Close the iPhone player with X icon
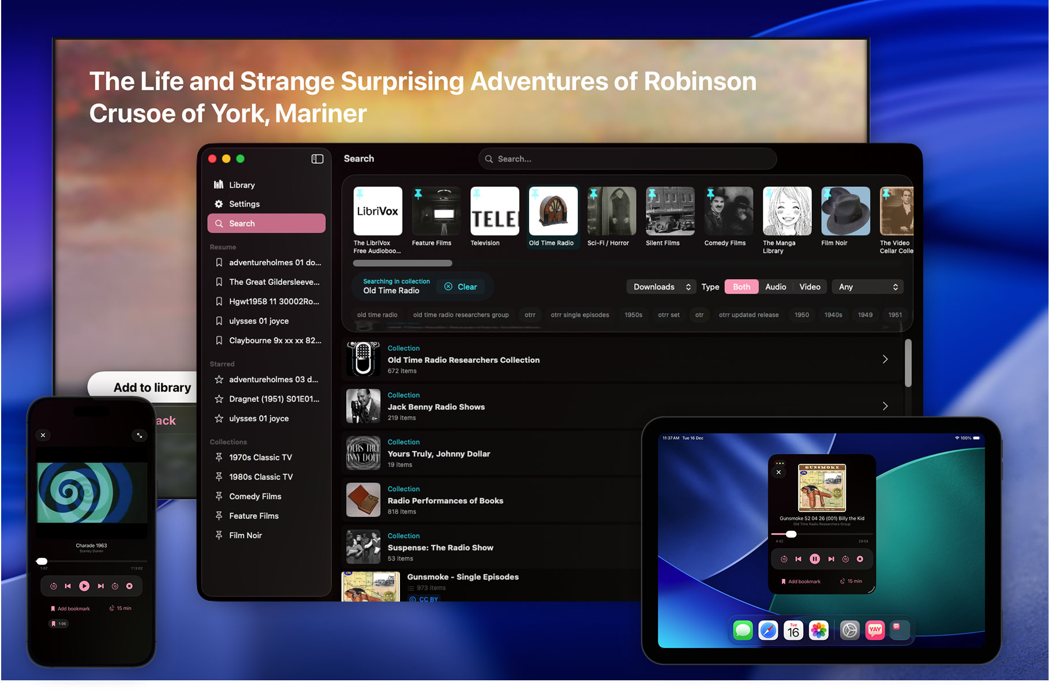Image resolution: width=1049 pixels, height=693 pixels. coord(43,435)
